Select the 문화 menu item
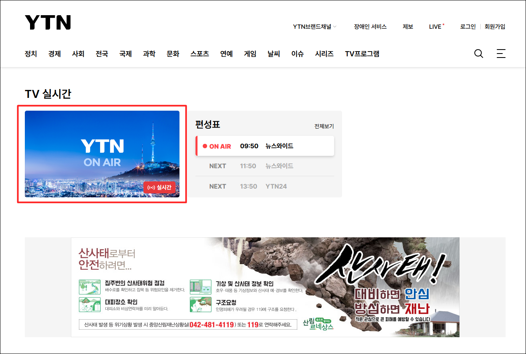Viewport: 526px width, 354px height. point(173,54)
